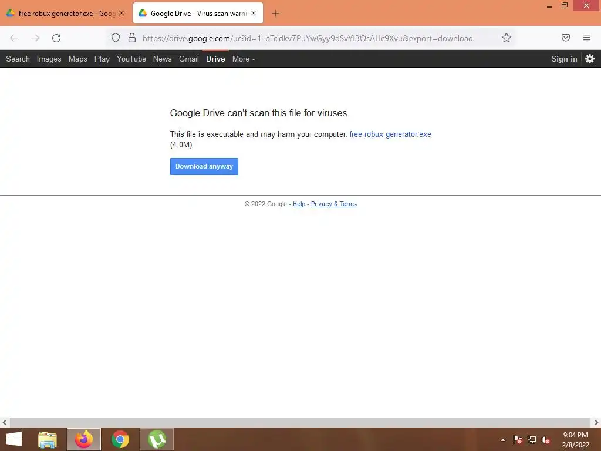The width and height of the screenshot is (601, 451).
Task: Open Search in the Google bar
Action: tap(18, 59)
